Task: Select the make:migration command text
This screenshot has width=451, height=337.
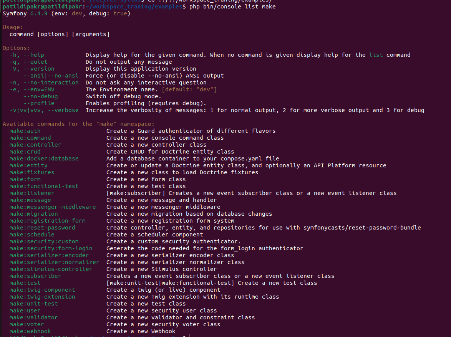Action: pyautogui.click(x=33, y=213)
